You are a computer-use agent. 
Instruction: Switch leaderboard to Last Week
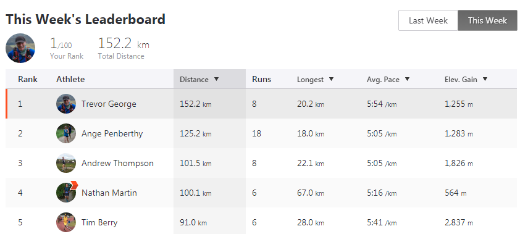click(x=428, y=20)
